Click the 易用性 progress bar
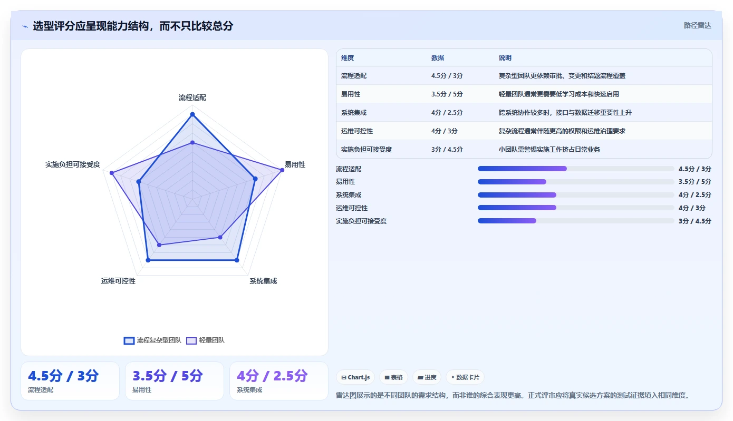Screen dimensions: 733x421 tap(576, 182)
